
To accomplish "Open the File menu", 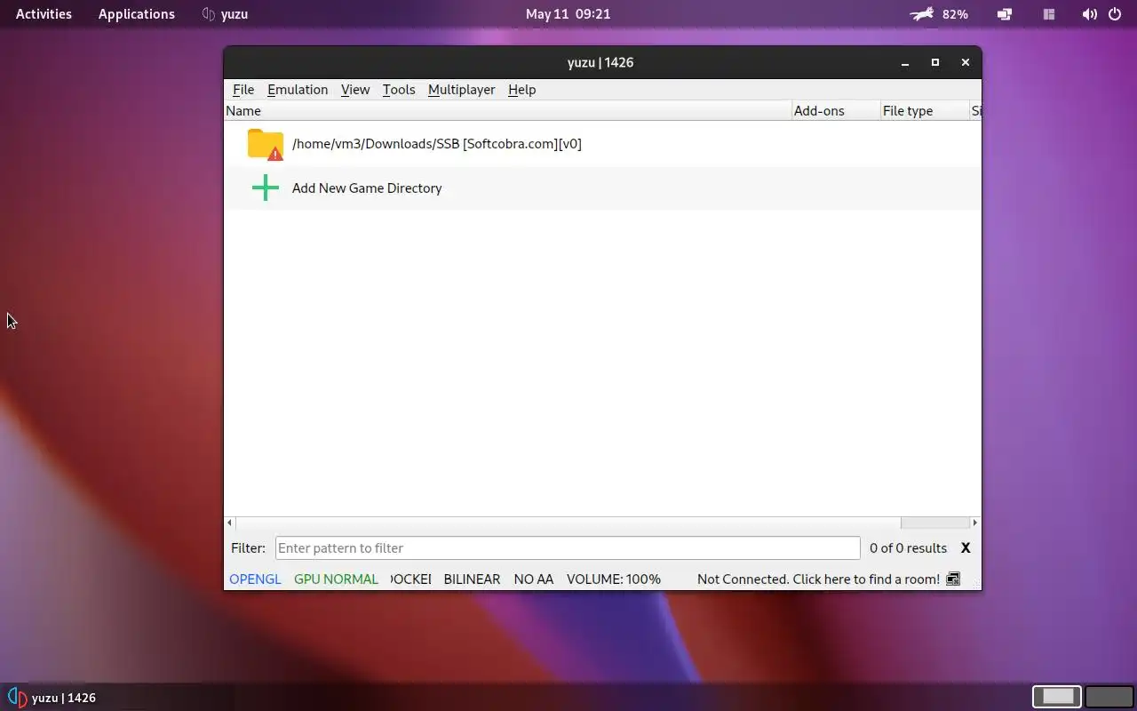I will click(243, 89).
